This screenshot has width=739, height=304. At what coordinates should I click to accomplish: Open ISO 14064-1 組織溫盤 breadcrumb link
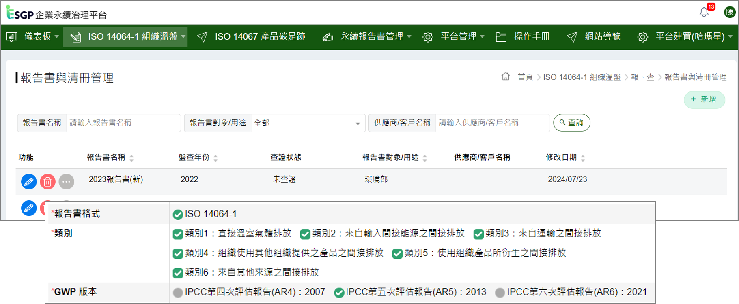click(x=582, y=77)
